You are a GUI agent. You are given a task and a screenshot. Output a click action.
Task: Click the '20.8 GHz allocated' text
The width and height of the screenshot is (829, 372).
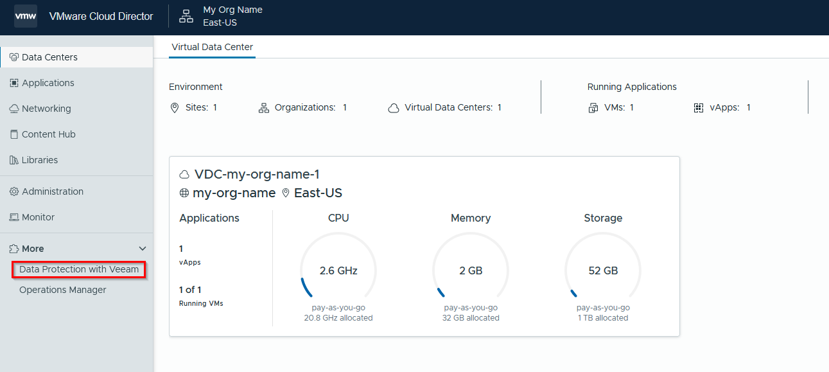click(338, 318)
